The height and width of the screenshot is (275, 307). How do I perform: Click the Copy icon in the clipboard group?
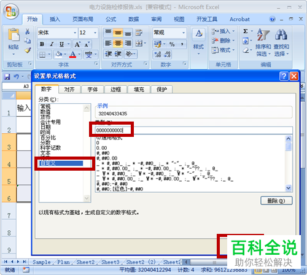click(28, 41)
